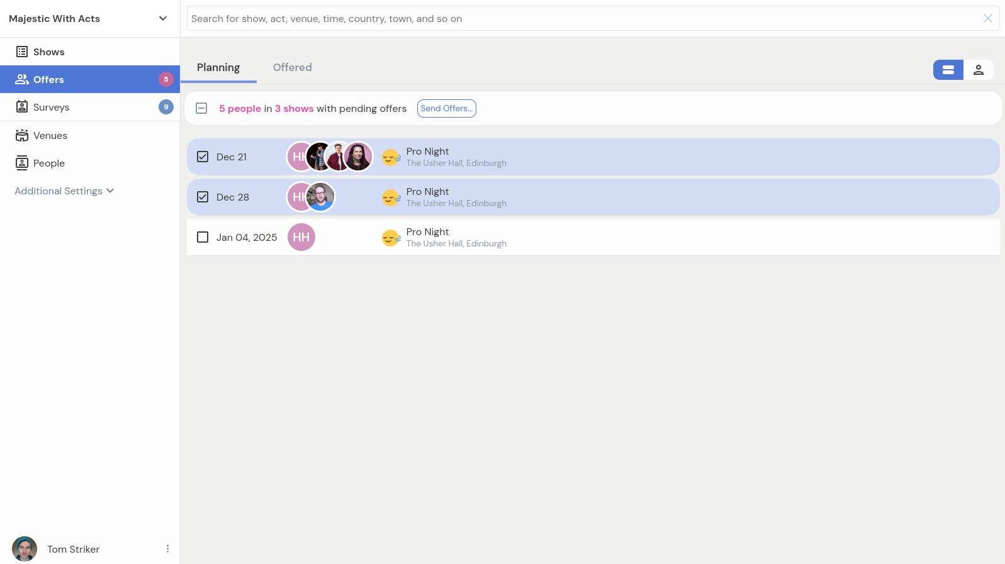Open the Majestic With Acts dropdown
This screenshot has width=1005, height=564.
pyautogui.click(x=163, y=19)
